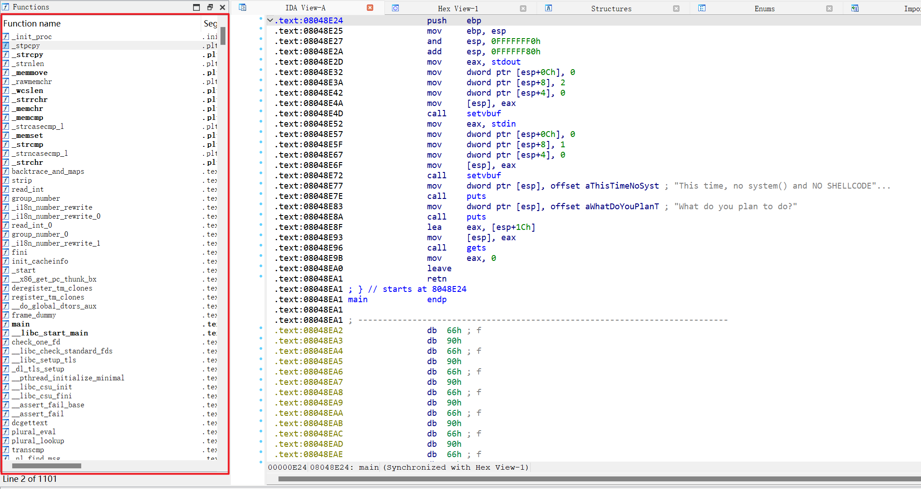Click Functions list vertical scrollbar thumb
921x489 pixels.
(x=223, y=35)
